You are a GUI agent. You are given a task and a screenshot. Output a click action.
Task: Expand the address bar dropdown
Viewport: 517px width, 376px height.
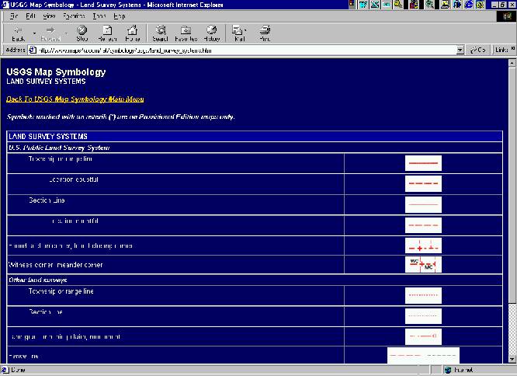pos(460,50)
